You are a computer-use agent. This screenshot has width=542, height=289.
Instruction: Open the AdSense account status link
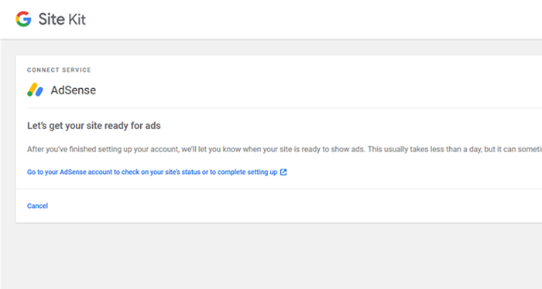152,172
